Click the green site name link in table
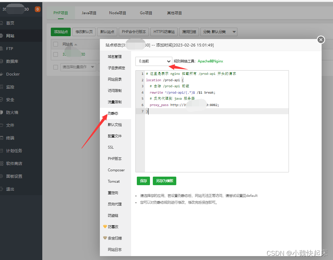Screen dimensions: 333x260 coord(74,54)
